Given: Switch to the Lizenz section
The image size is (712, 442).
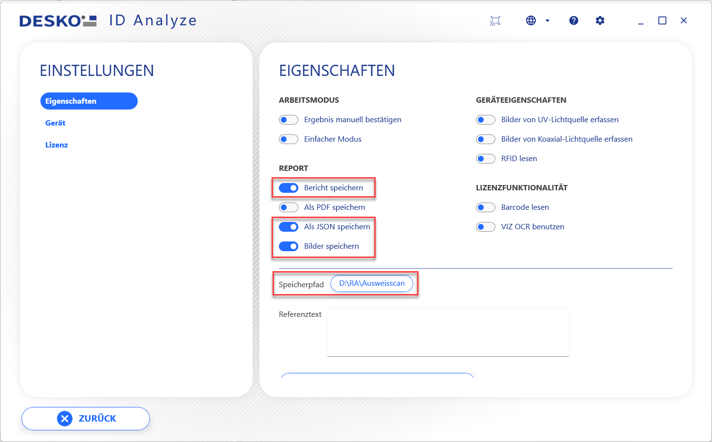Looking at the screenshot, I should coord(56,145).
